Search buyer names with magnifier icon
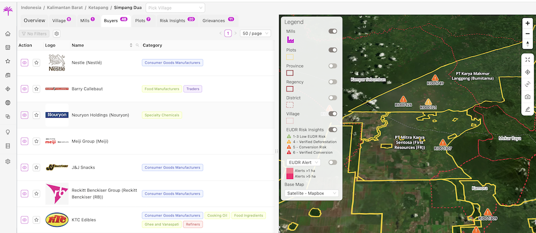Image resolution: width=536 pixels, height=233 pixels. click(x=137, y=45)
